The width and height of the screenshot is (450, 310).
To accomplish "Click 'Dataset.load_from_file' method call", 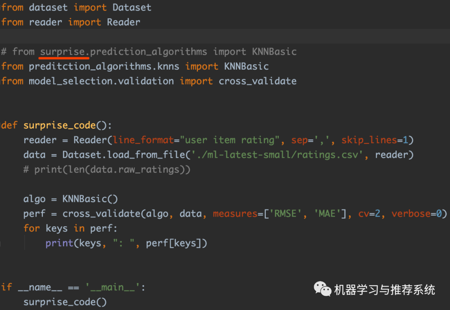I will pyautogui.click(x=124, y=155).
